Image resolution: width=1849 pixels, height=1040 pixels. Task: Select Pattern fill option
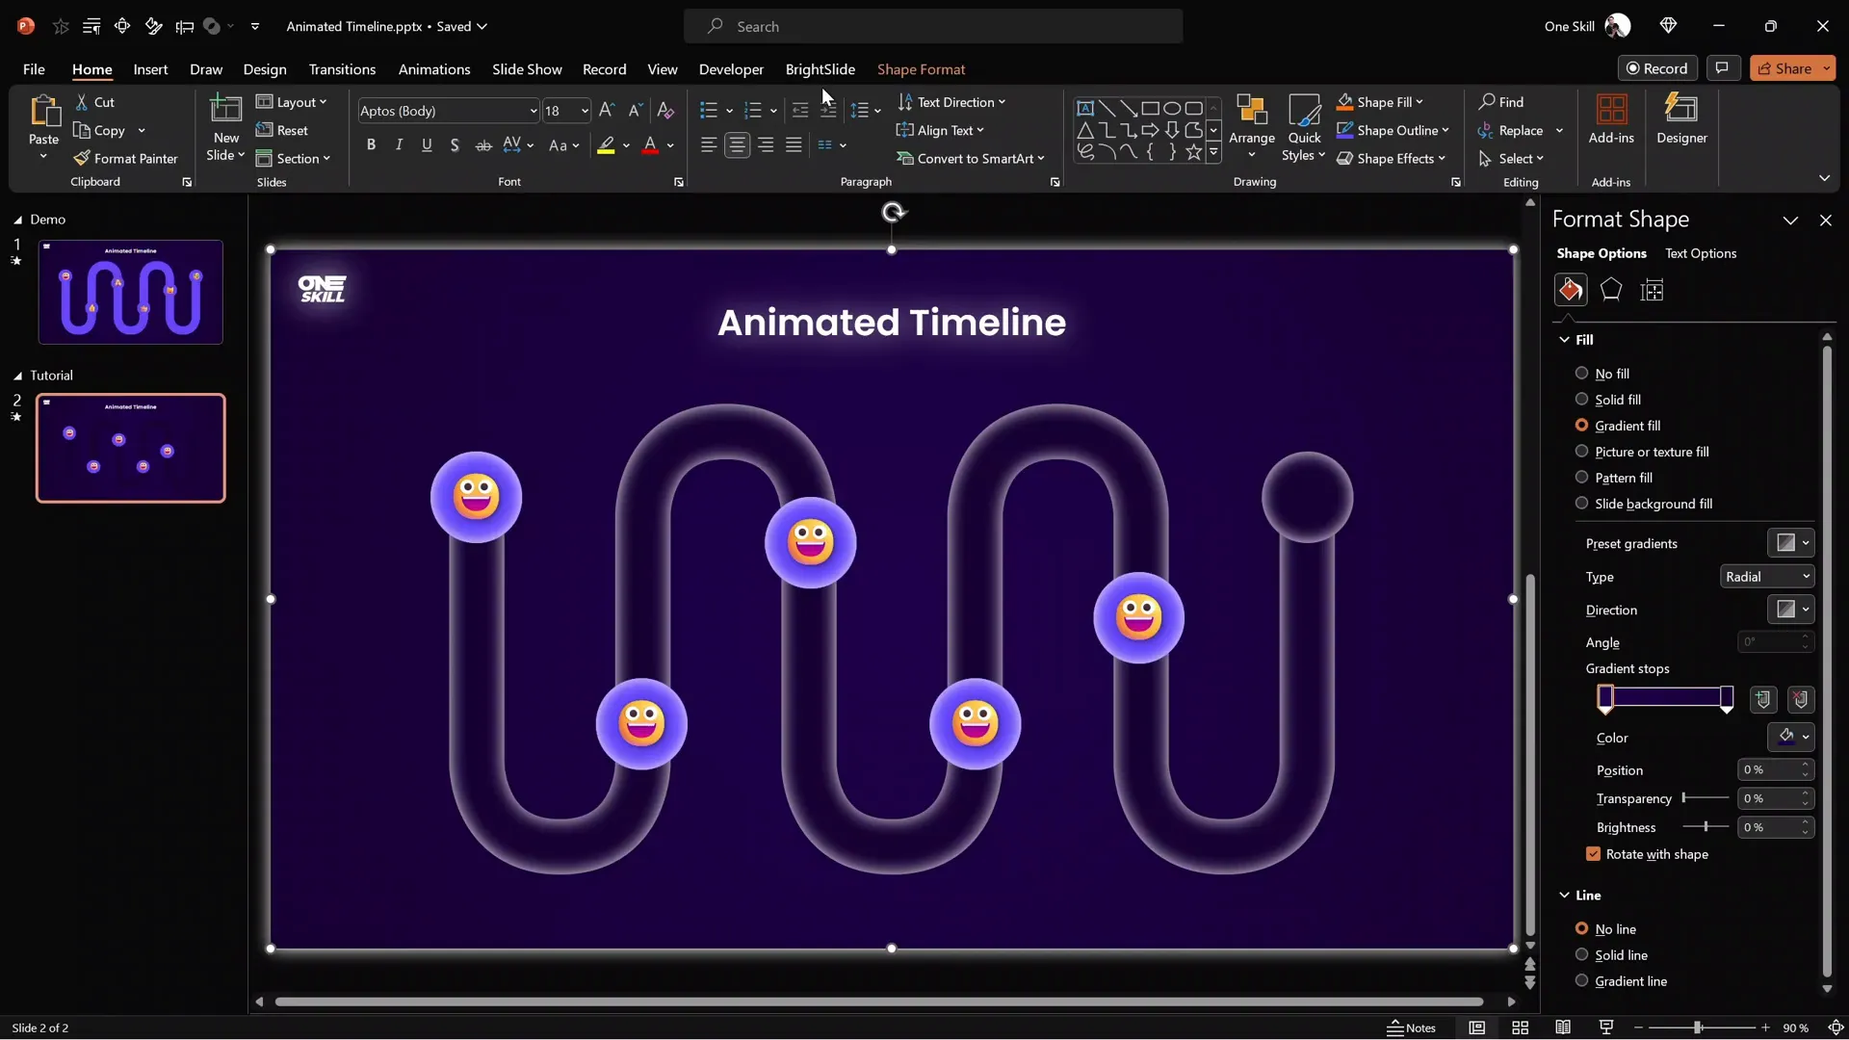tap(1614, 478)
